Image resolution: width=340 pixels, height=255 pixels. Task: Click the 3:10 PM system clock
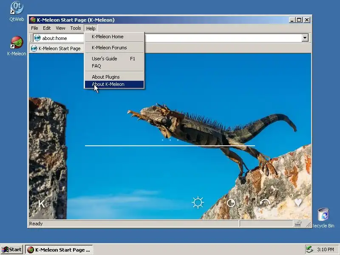(x=326, y=249)
